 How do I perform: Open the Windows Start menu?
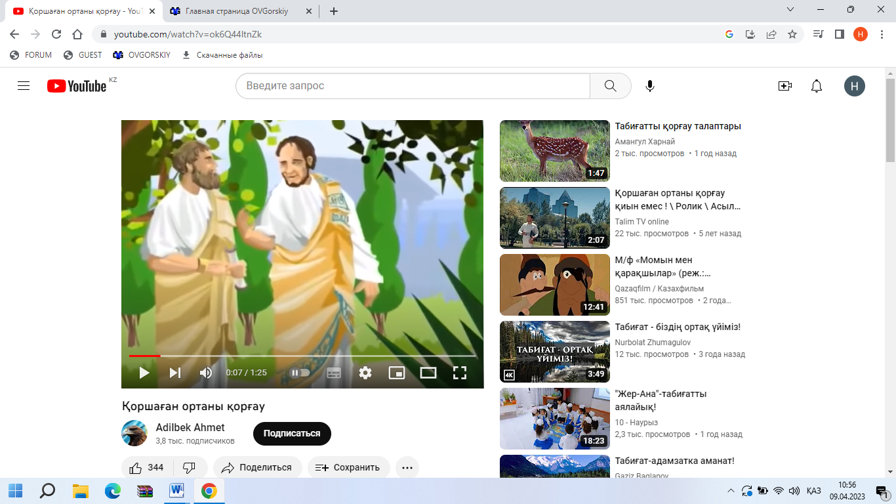(x=15, y=491)
